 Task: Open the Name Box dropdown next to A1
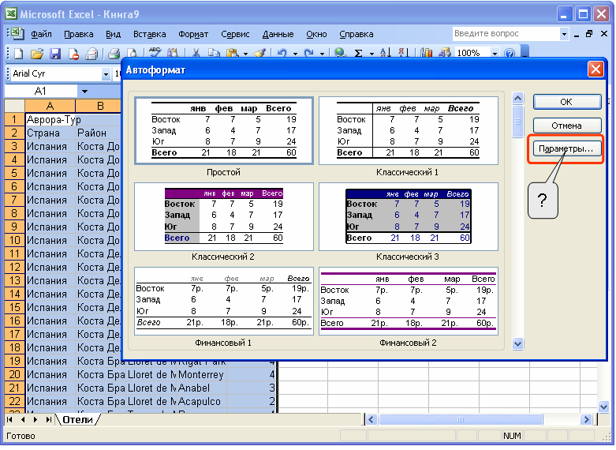click(x=84, y=92)
